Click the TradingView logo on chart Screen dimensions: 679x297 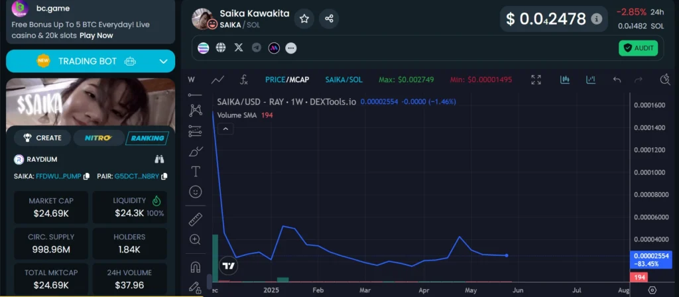[228, 266]
